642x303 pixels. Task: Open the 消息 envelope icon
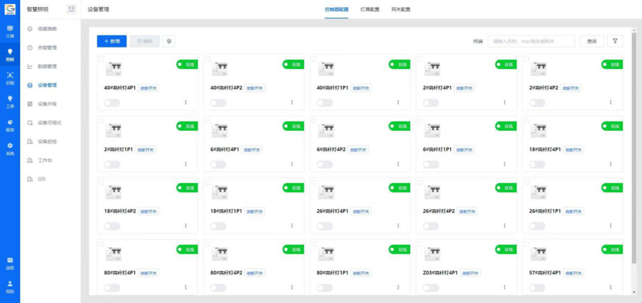[10, 262]
